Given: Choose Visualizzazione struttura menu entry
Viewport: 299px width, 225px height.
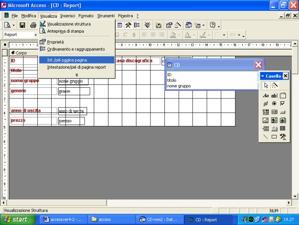Looking at the screenshot, I should tap(77, 24).
